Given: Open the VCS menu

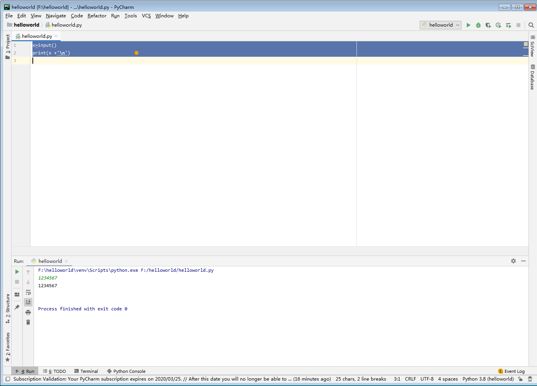Looking at the screenshot, I should click(146, 16).
